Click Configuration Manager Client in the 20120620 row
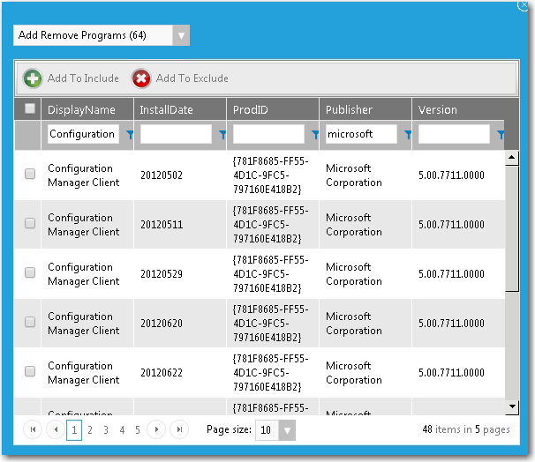This screenshot has width=535, height=462. click(84, 324)
